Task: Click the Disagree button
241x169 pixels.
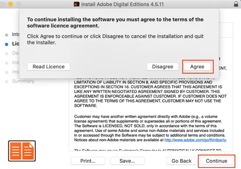Action: pos(163,67)
